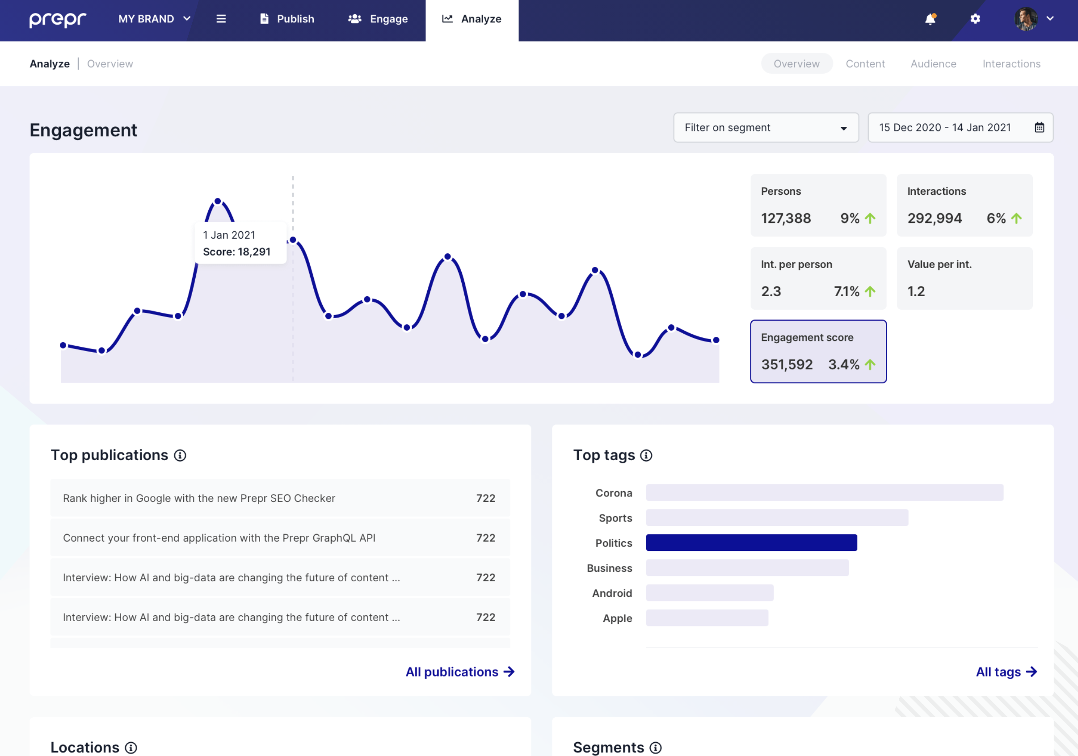Click the highest peak chart point
The width and height of the screenshot is (1078, 756).
[218, 202]
